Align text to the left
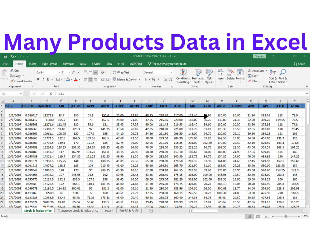The image size is (310, 233). 86,80
